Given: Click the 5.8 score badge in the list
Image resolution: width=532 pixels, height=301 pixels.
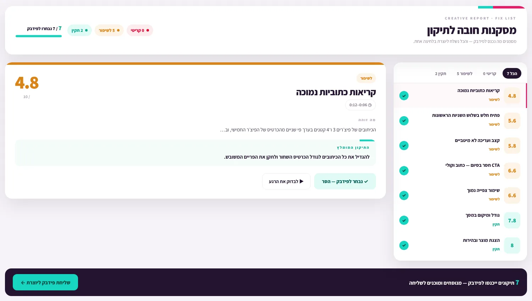Looking at the screenshot, I should 512,146.
